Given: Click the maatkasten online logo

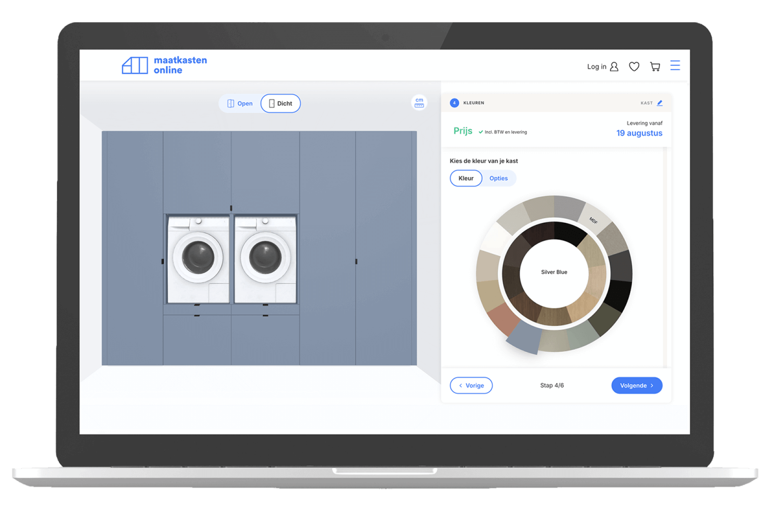Looking at the screenshot, I should (x=164, y=65).
